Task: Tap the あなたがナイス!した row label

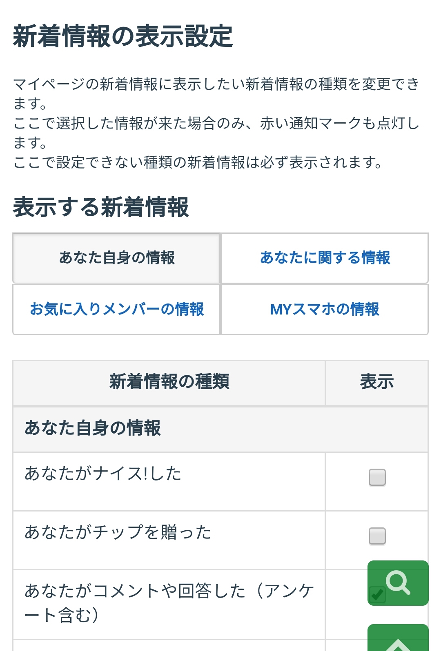Action: (103, 474)
